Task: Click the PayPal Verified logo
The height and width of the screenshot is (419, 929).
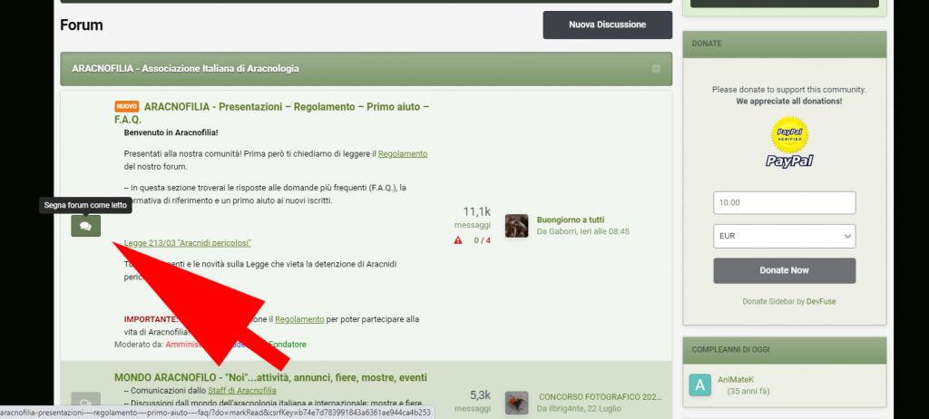Action: pyautogui.click(x=788, y=142)
